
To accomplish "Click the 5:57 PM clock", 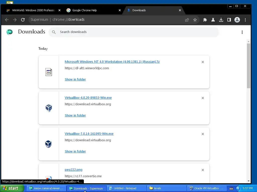I will coord(248,188).
